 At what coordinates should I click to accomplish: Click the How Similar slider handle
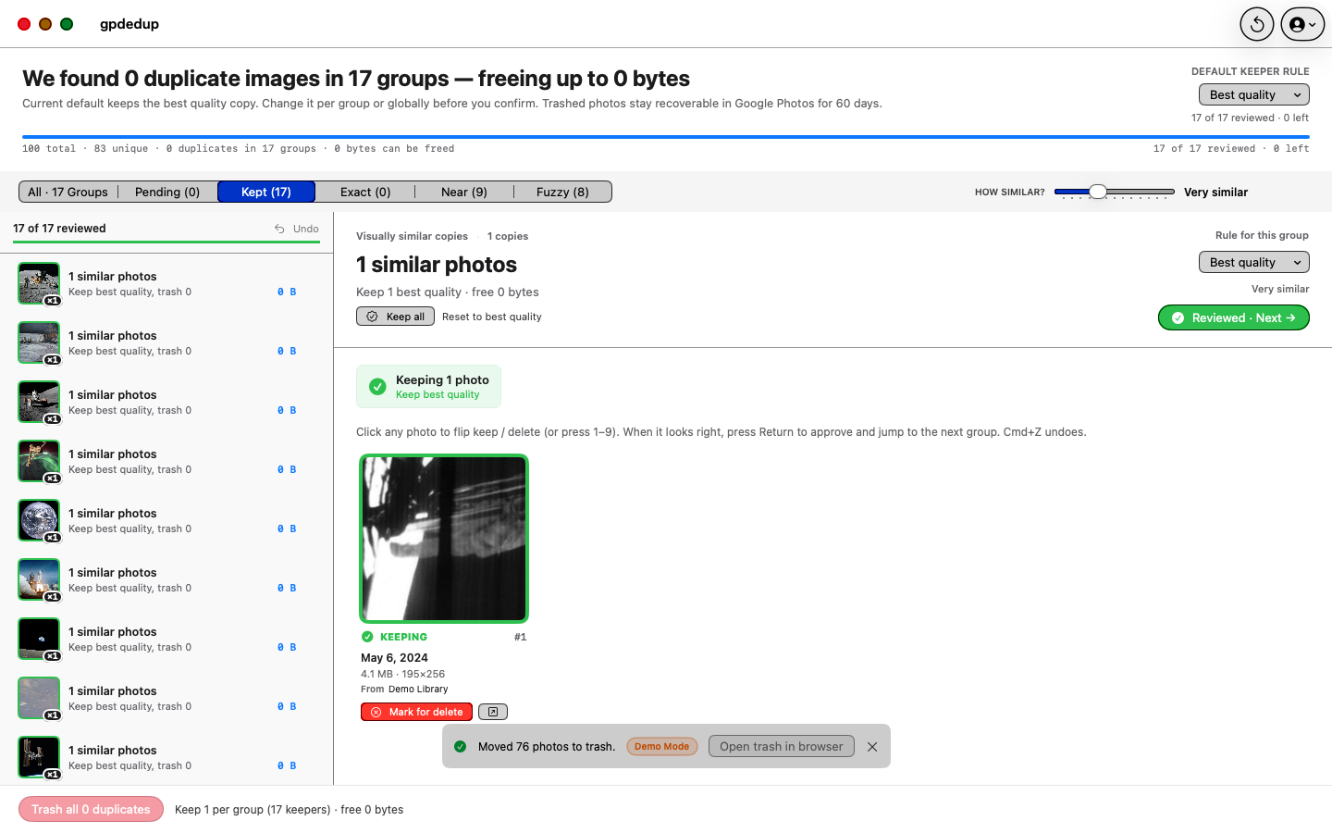[1098, 192]
